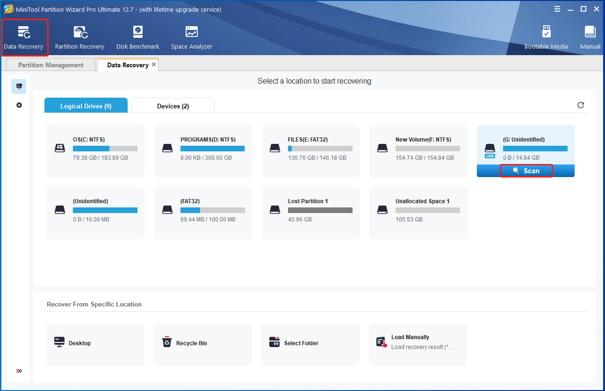The width and height of the screenshot is (605, 391).
Task: Switch to the Partition Management tab
Action: (50, 65)
